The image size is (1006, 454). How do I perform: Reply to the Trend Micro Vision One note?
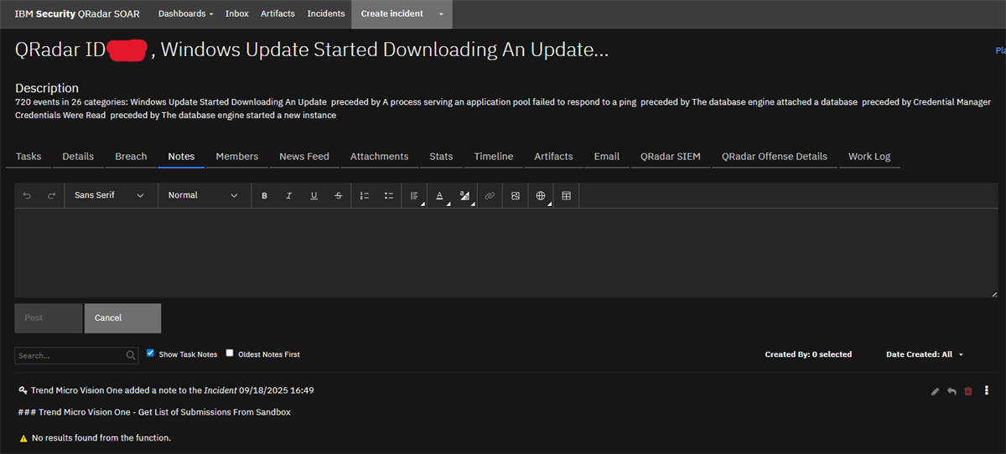[x=952, y=391]
